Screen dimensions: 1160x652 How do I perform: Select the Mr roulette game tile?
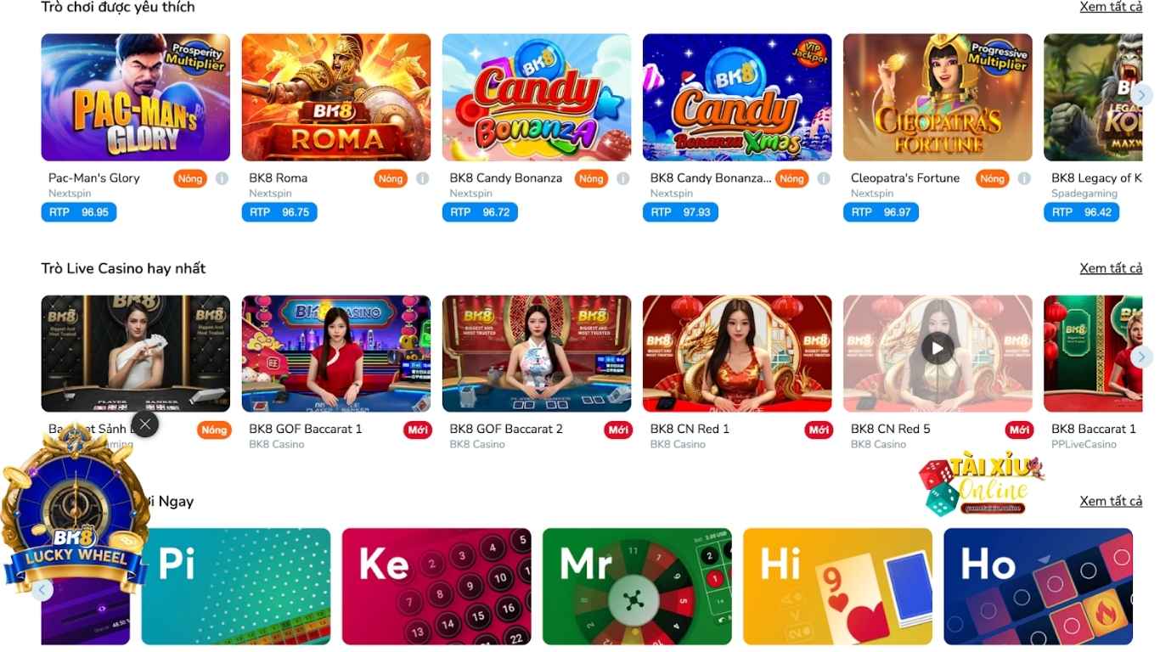pyautogui.click(x=637, y=587)
